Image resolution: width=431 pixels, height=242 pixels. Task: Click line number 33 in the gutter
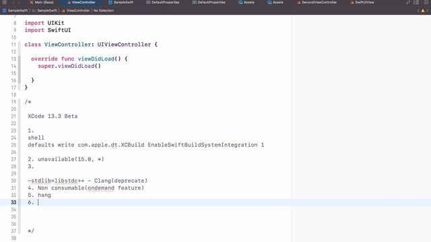pos(13,202)
